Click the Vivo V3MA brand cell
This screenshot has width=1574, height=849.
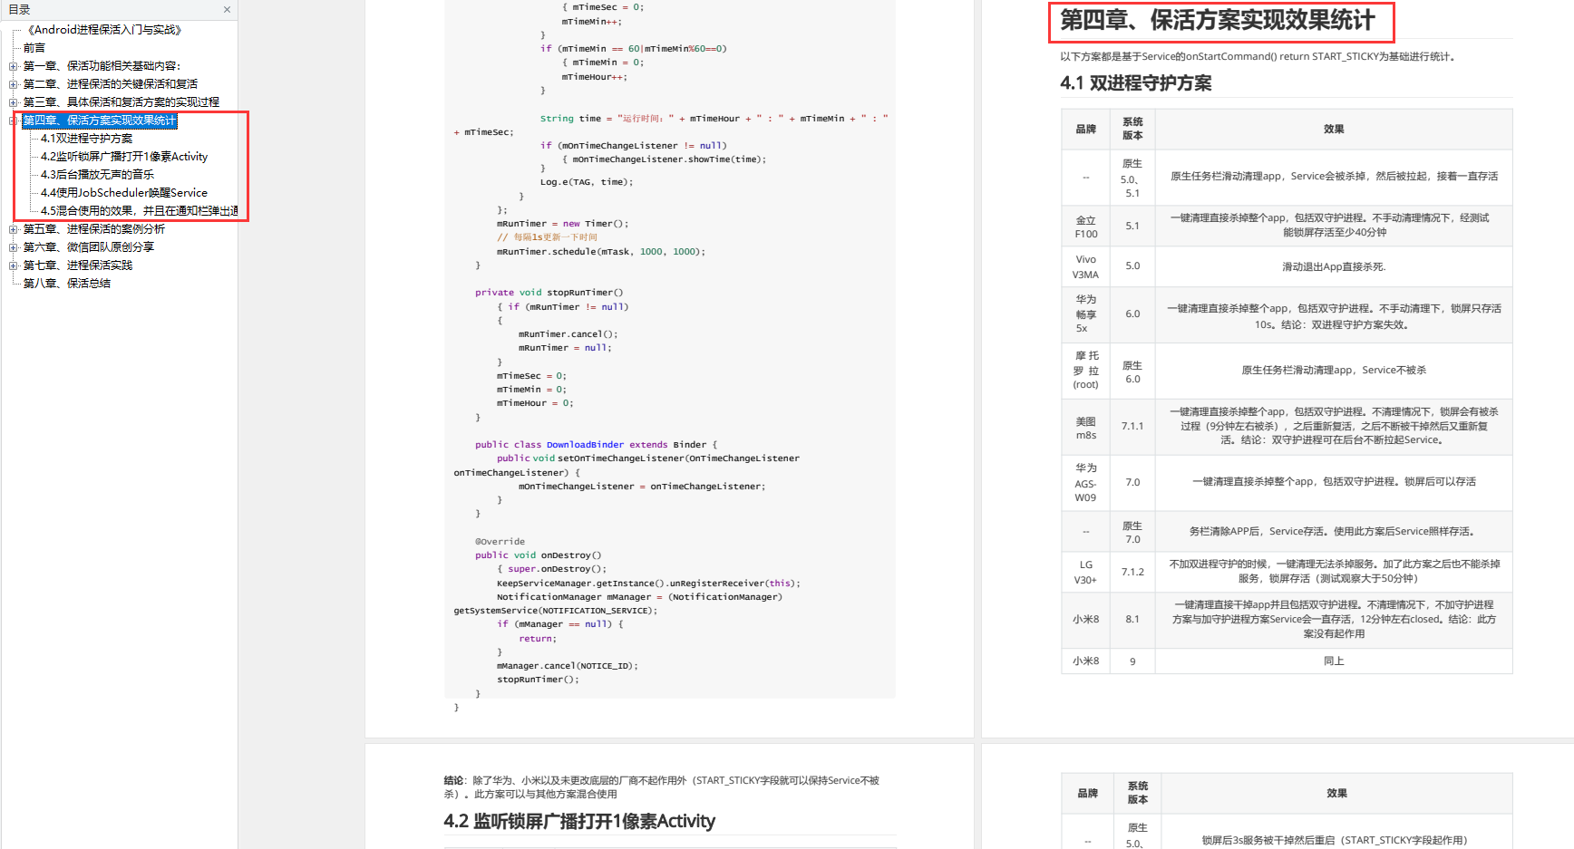click(x=1086, y=266)
